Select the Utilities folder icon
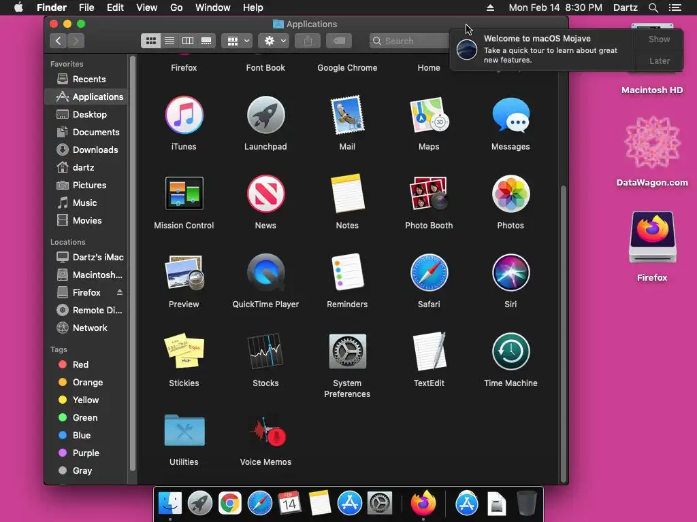 (x=184, y=430)
